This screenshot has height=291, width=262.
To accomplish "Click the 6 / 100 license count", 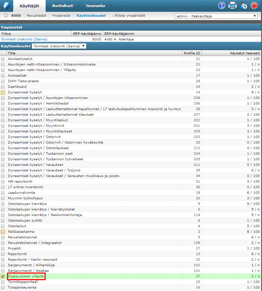I will (x=253, y=193).
